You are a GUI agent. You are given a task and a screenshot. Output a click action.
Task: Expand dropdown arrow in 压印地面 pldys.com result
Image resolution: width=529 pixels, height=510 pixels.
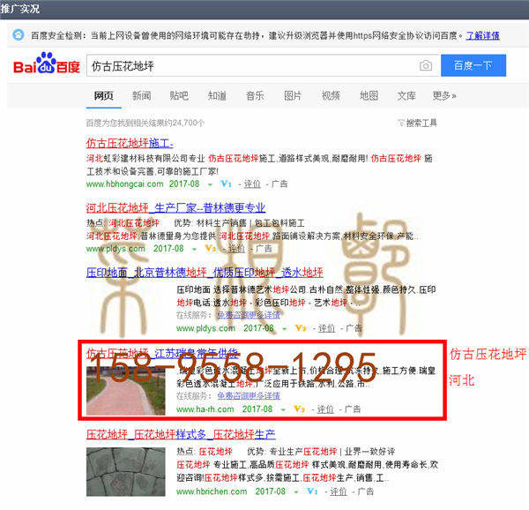[x=285, y=329]
